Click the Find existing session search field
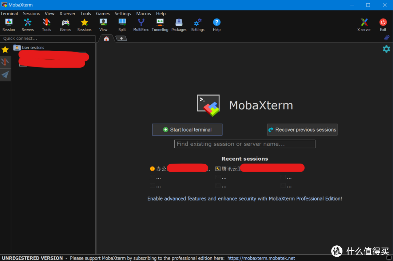Image resolution: width=393 pixels, height=261 pixels. click(245, 144)
